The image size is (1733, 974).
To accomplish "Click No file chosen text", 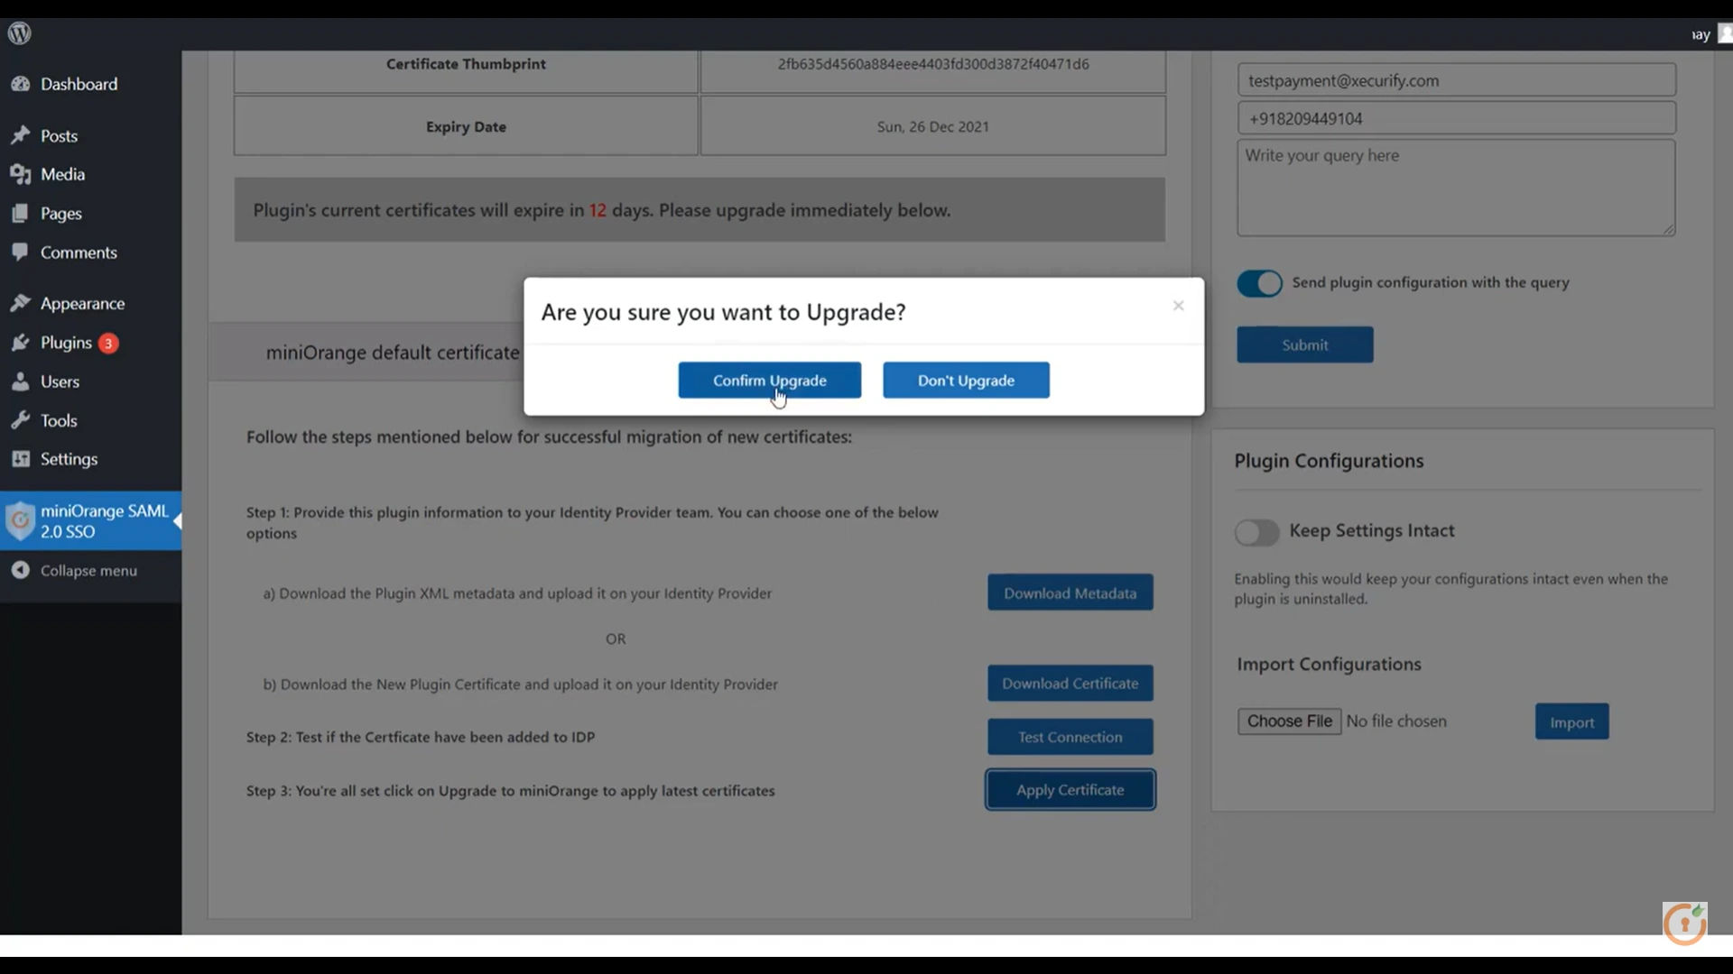I will coord(1396,721).
